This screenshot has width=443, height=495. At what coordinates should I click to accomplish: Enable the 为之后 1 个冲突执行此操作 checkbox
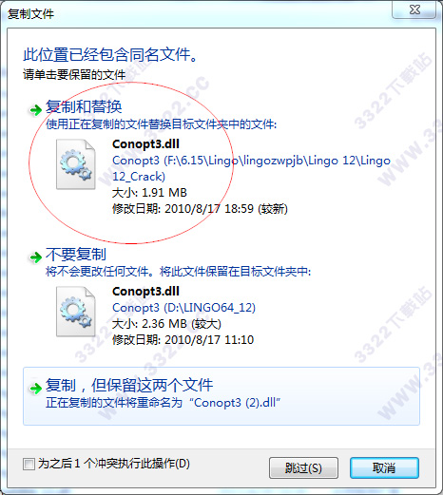point(29,465)
